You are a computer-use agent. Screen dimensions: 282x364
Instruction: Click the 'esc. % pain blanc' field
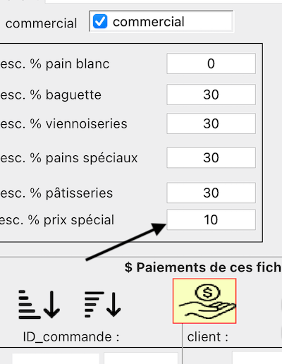pyautogui.click(x=211, y=63)
